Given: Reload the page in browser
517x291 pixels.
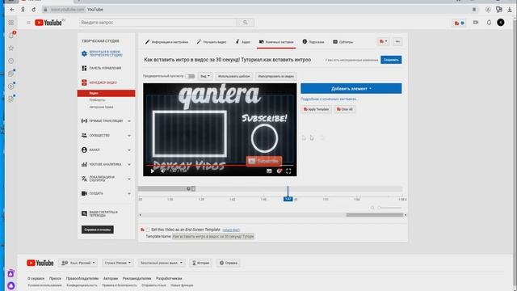Looking at the screenshot, I should click(34, 10).
